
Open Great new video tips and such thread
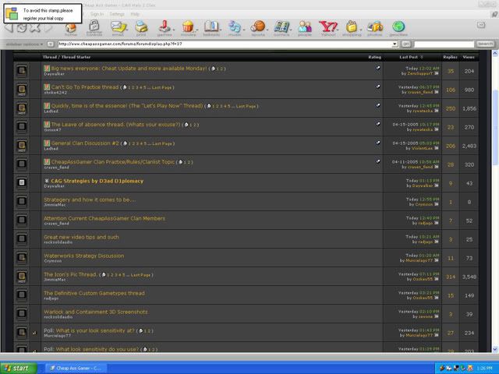coord(81,237)
